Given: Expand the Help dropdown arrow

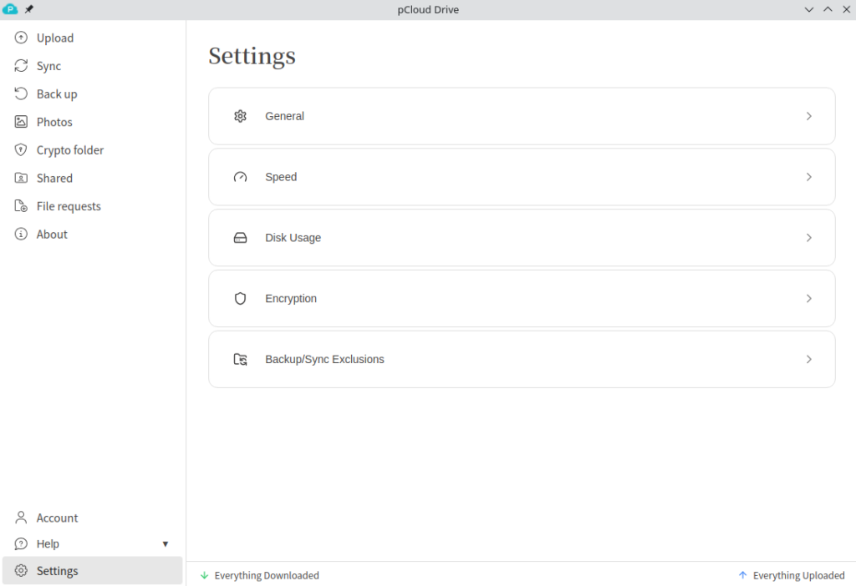Looking at the screenshot, I should click(x=166, y=544).
